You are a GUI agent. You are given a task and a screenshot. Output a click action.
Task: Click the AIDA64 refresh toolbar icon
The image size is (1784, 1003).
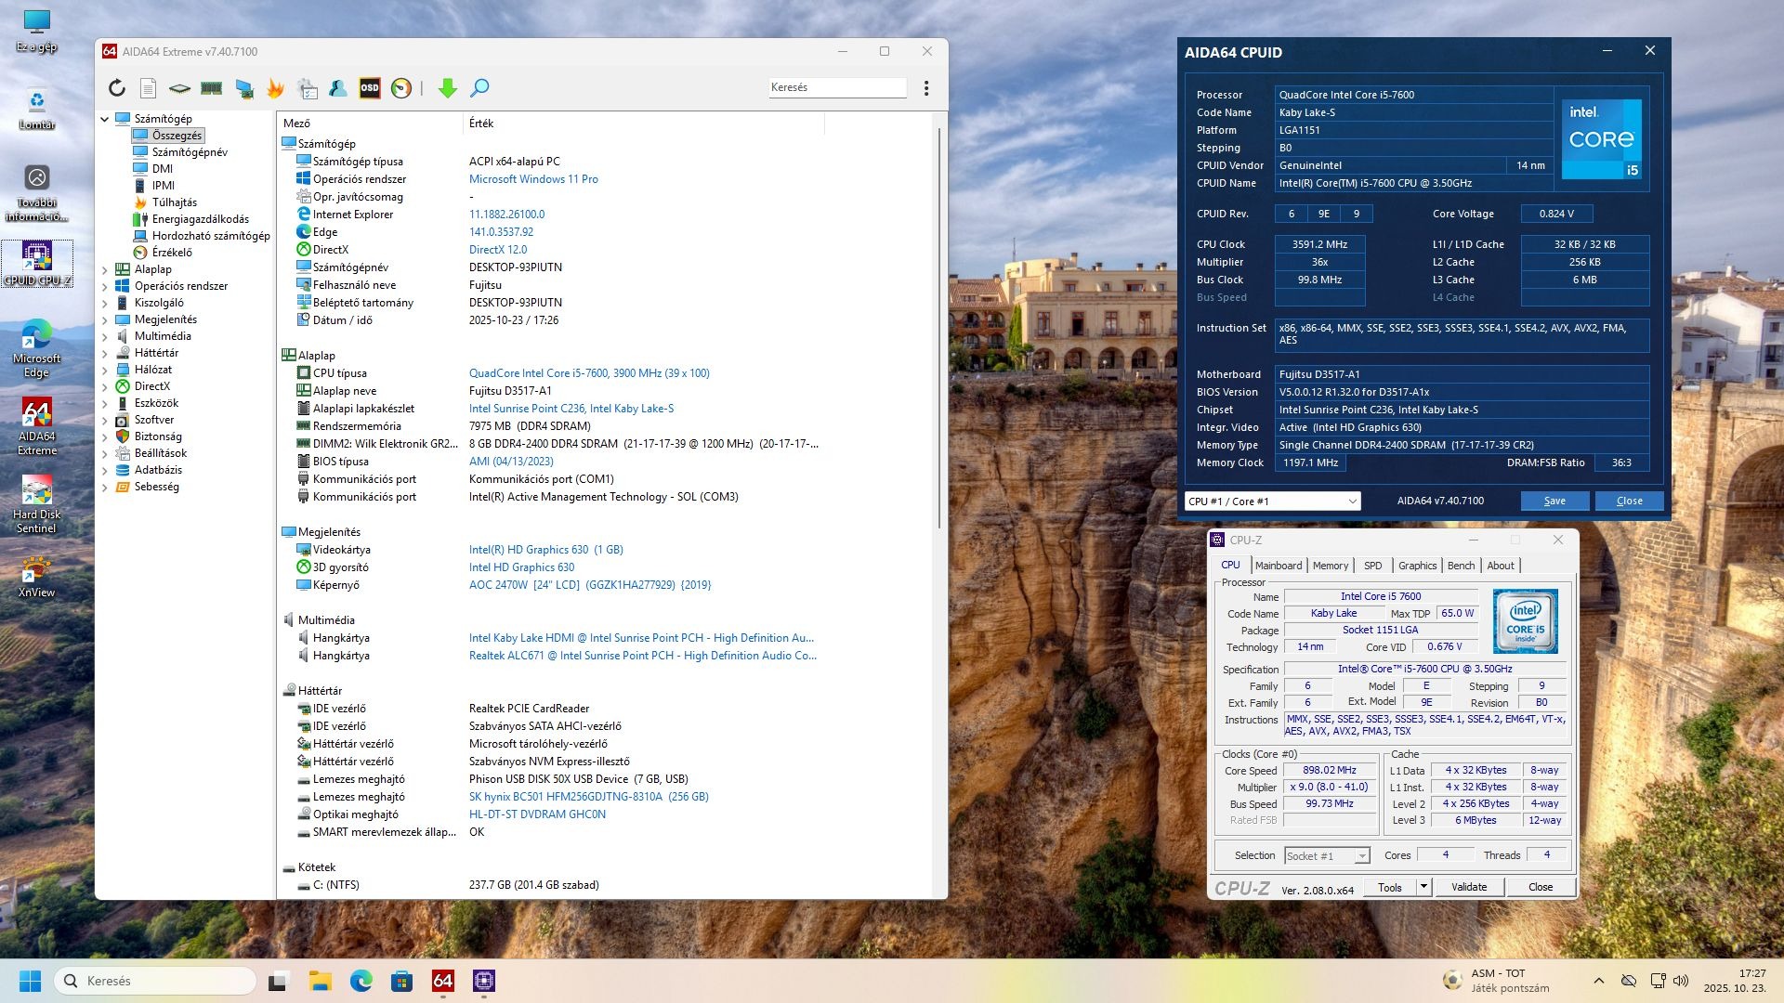pos(117,88)
